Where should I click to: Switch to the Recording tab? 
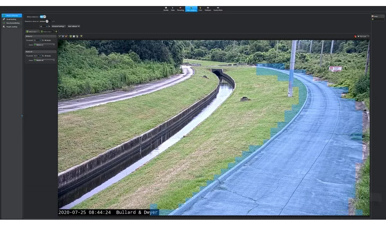coord(180,9)
